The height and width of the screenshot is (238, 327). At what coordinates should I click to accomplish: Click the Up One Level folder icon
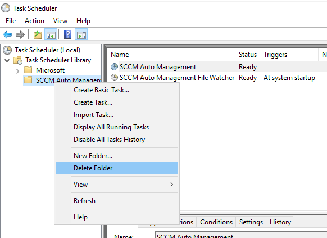38,34
